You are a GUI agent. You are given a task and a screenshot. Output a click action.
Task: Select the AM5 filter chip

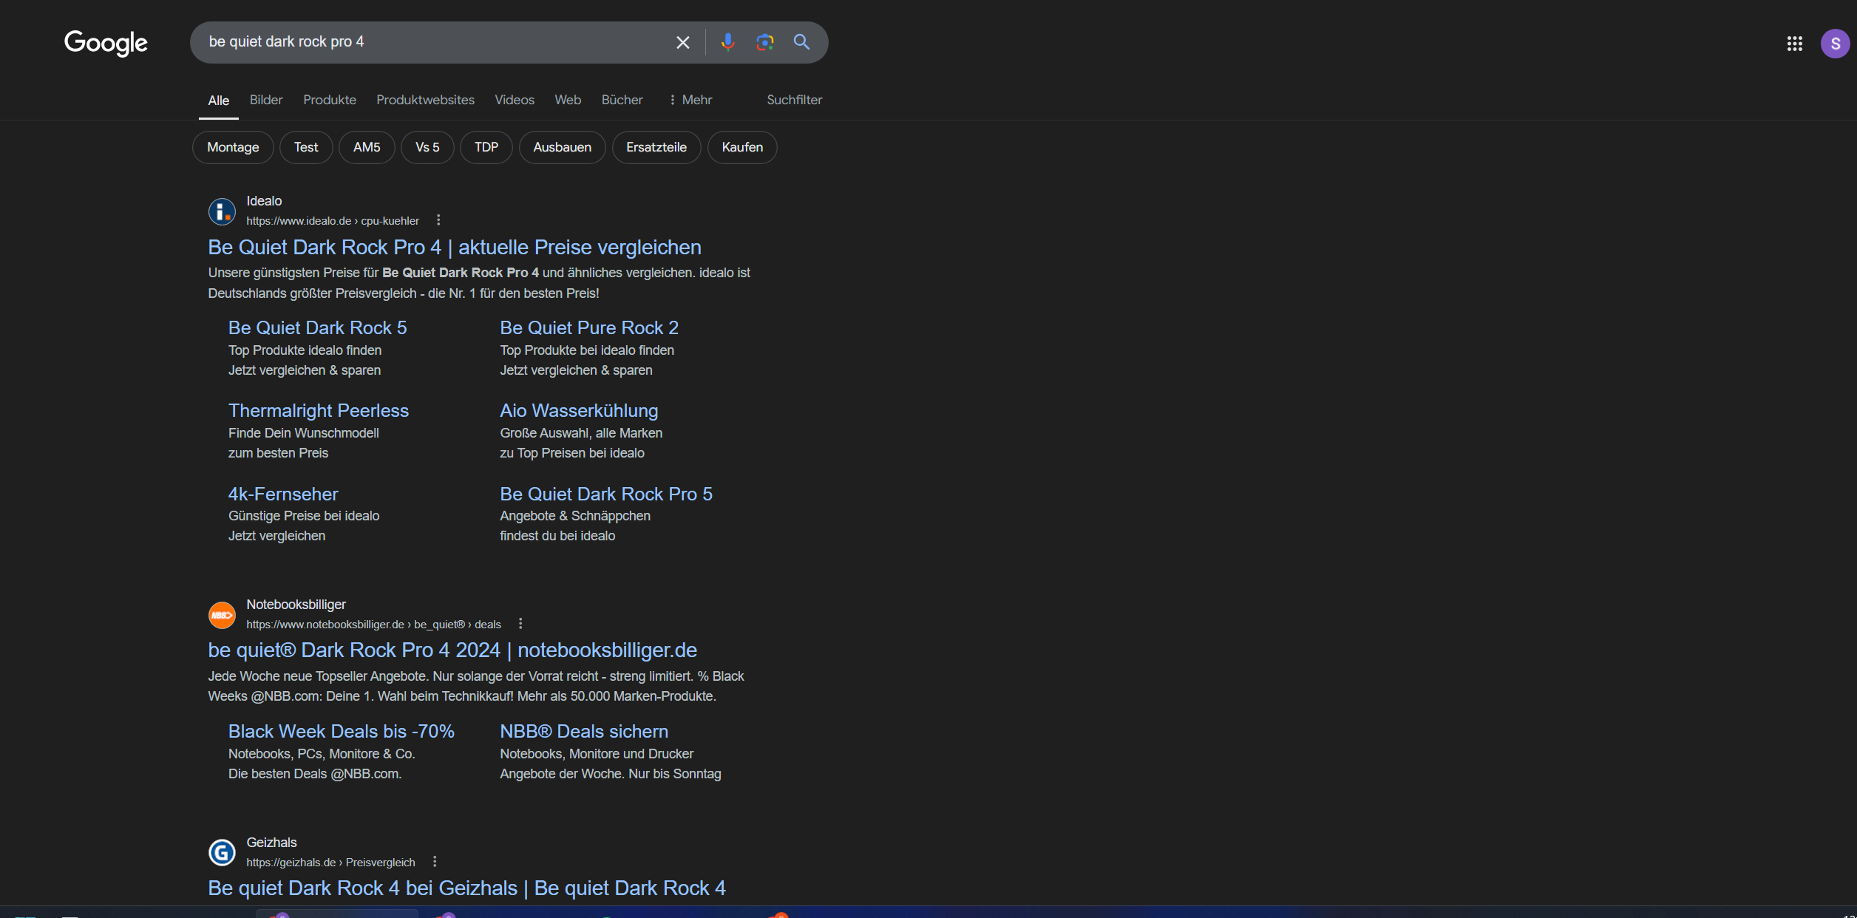pyautogui.click(x=366, y=147)
